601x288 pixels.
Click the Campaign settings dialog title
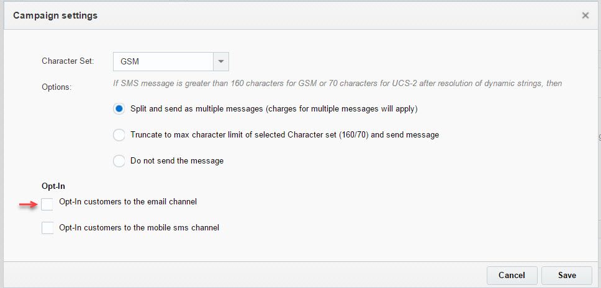55,15
